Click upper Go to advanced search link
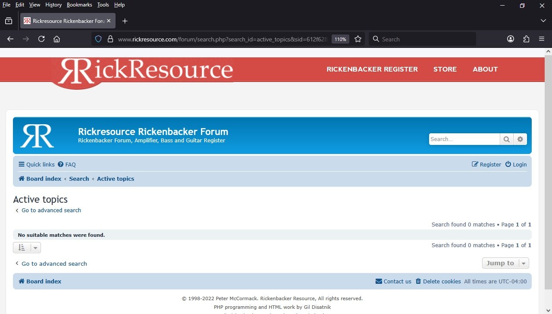The width and height of the screenshot is (552, 314). [x=48, y=210]
